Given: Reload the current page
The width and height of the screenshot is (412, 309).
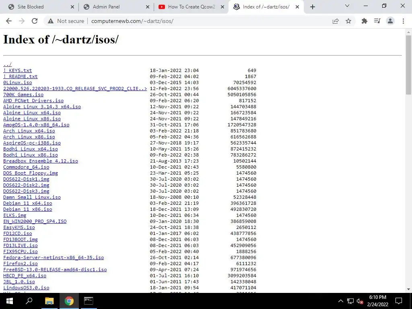Looking at the screenshot, I should click(x=35, y=21).
